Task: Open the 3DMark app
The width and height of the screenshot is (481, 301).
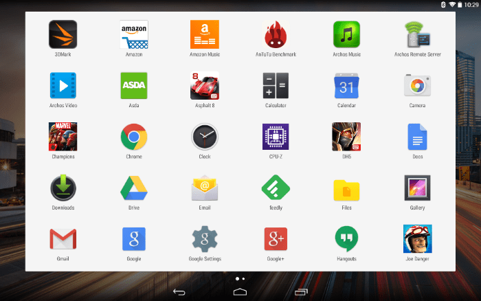Action: tap(63, 34)
